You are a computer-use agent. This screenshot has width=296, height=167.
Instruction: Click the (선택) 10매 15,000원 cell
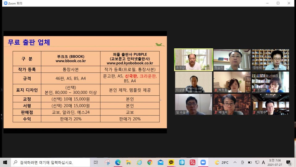(x=71, y=99)
